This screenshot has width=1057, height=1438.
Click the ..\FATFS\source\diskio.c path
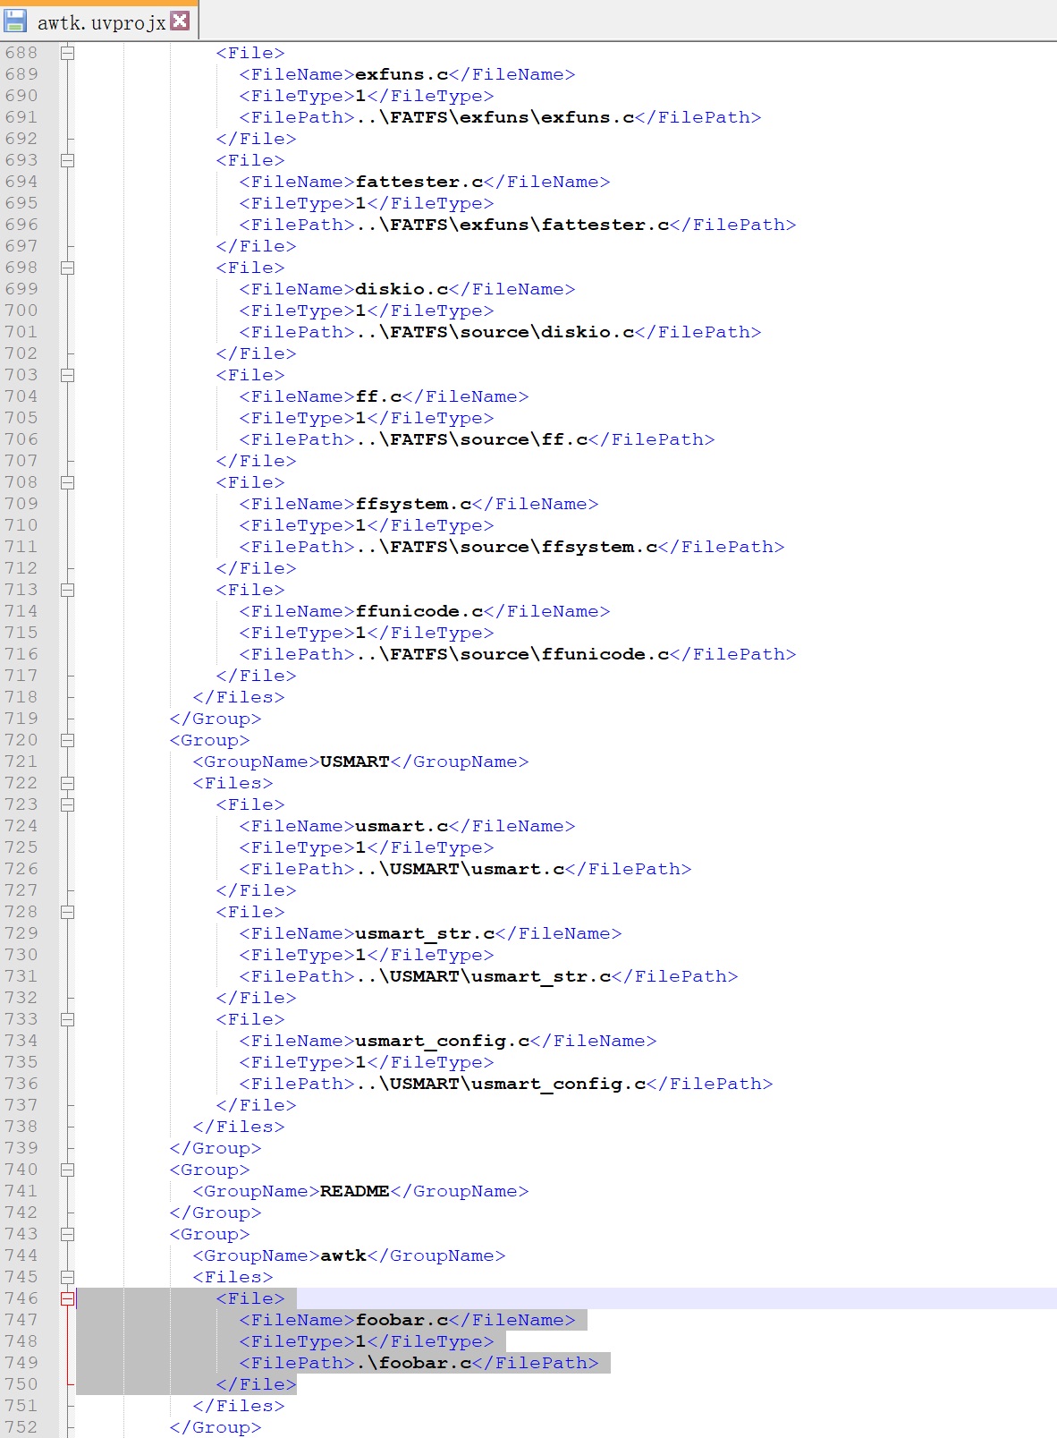tap(495, 332)
